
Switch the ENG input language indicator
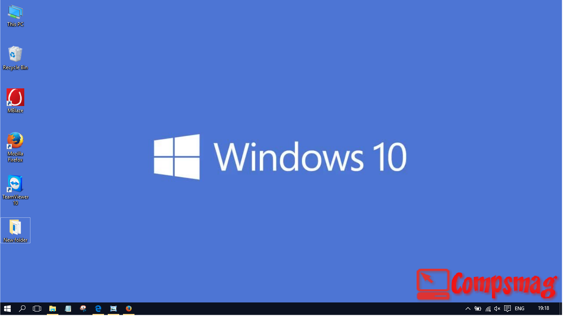point(519,309)
